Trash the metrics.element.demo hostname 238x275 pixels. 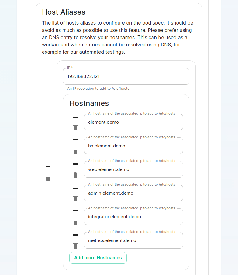[75, 246]
